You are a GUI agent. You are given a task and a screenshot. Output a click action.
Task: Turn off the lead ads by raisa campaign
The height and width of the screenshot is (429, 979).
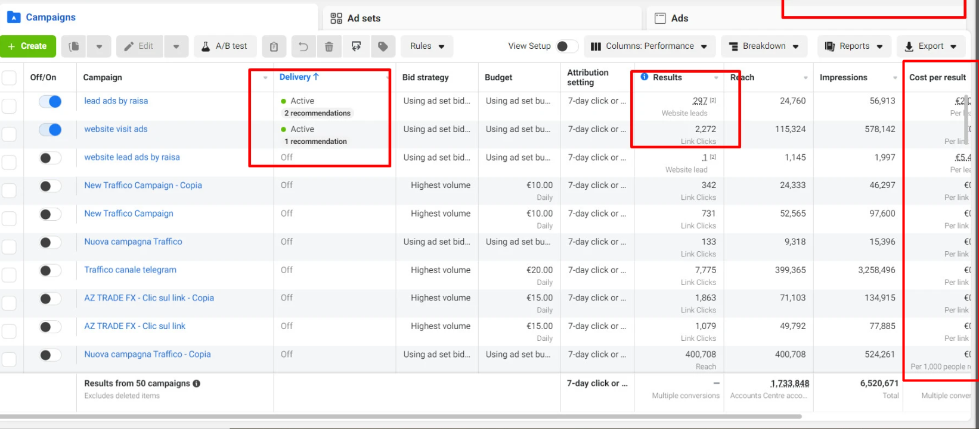(x=50, y=102)
